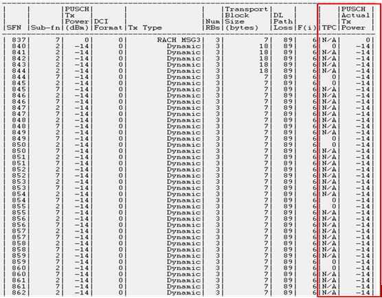Select the PUSCH Tx Power (dBm) header
The height and width of the screenshot is (298, 382).
click(77, 19)
